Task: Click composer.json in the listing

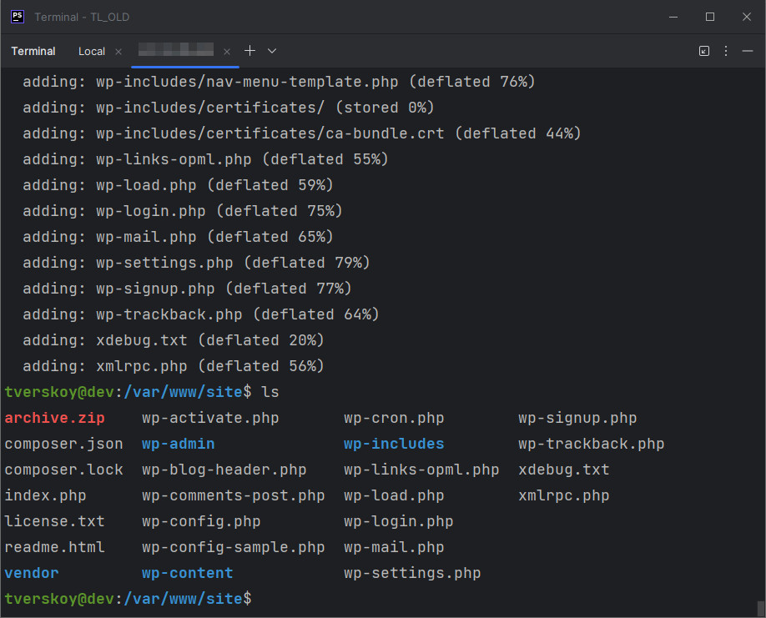Action: click(63, 444)
